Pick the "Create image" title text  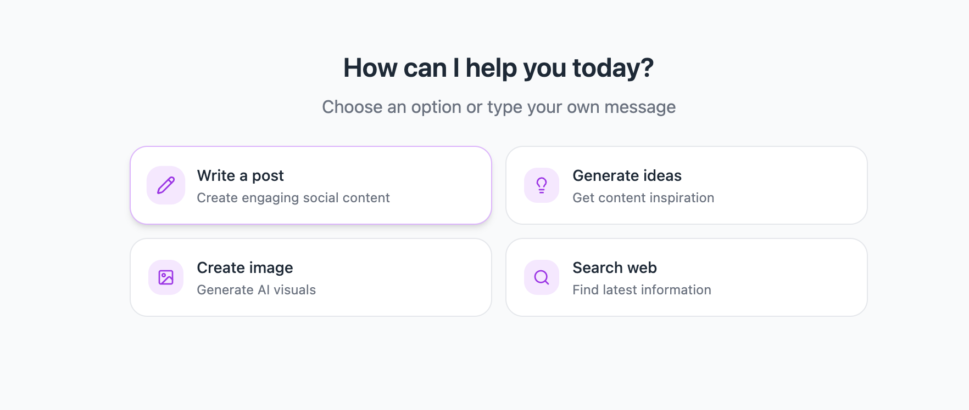(244, 267)
